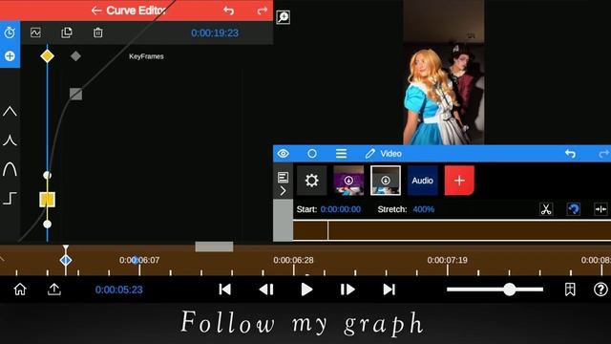Edit the Start time 0:00:00:00
This screenshot has width=611, height=344.
coord(341,209)
